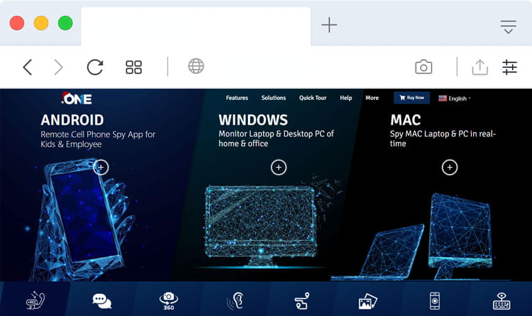Select the blank active browser tab
The width and height of the screenshot is (532, 316).
196,26
